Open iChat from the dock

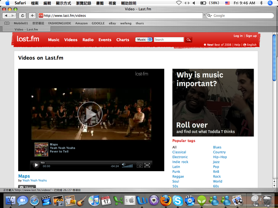[x=23, y=201]
